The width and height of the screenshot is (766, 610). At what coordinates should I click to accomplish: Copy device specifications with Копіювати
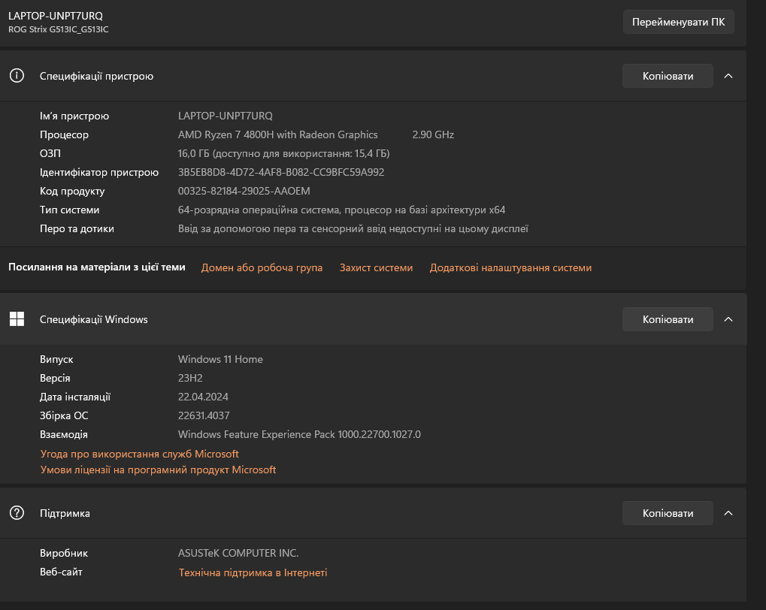point(668,76)
